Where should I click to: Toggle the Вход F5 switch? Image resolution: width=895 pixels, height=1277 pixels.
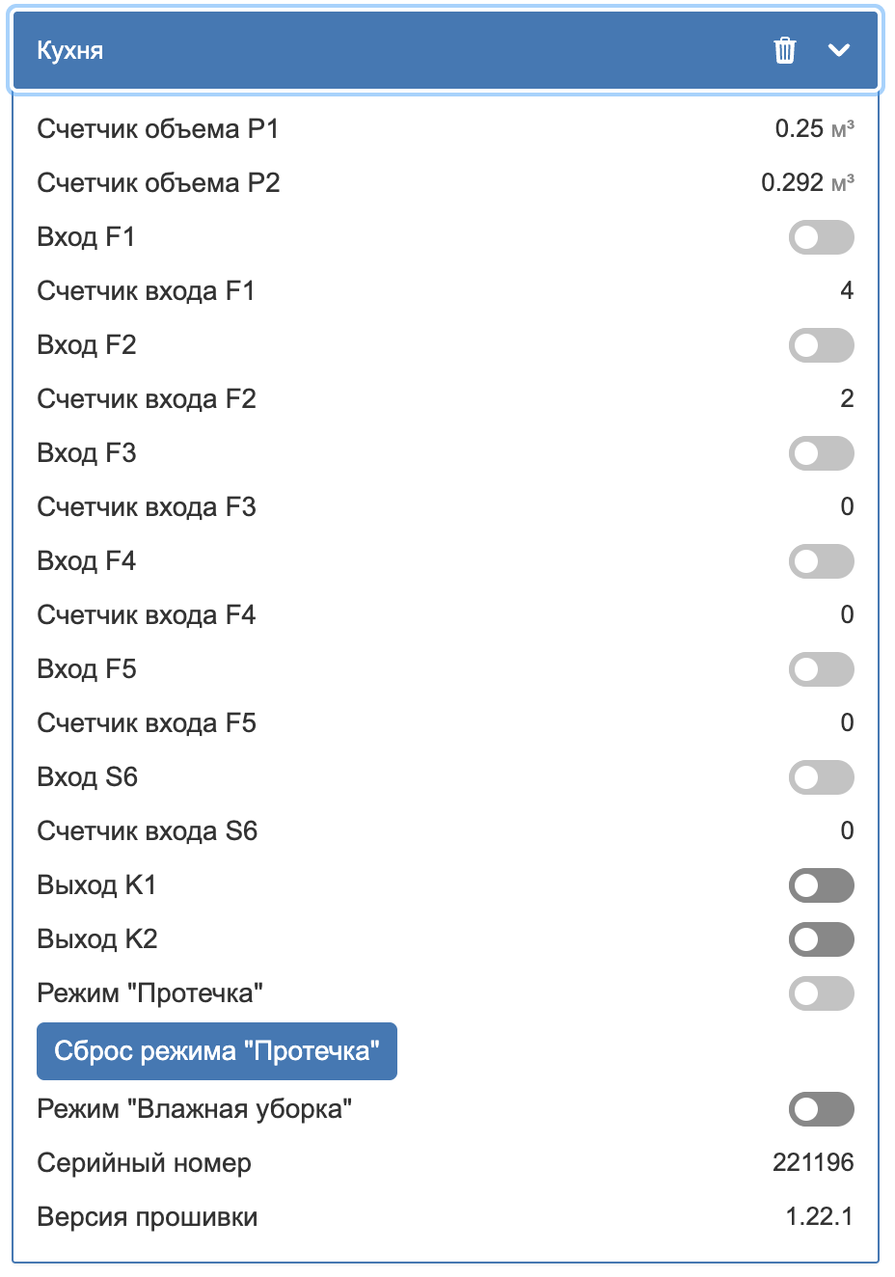(821, 669)
